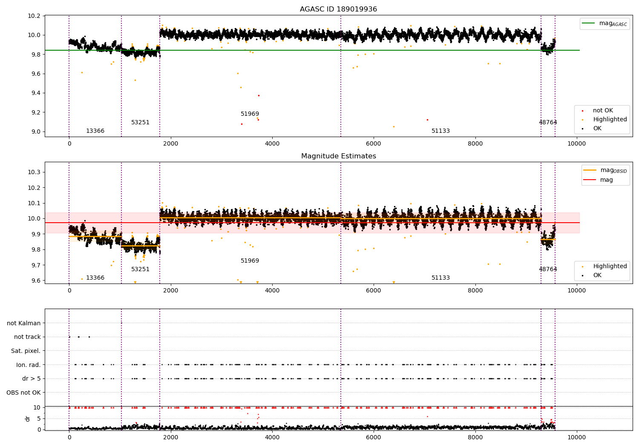Screen dimensions: 639x447
Task: Click the red 'mag' legend entry in middle plot
Action: point(599,180)
